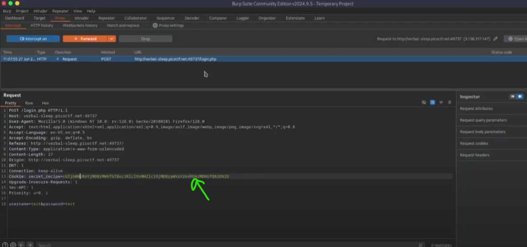Click the help question mark icon

click(5, 245)
